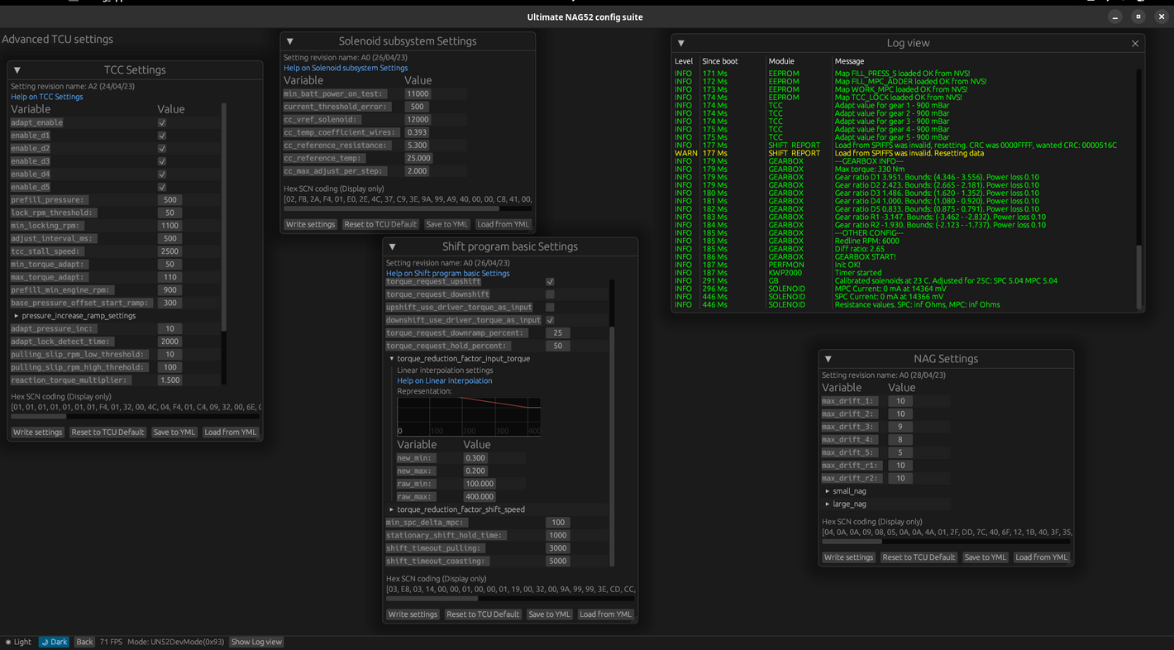This screenshot has height=650, width=1174.
Task: Toggle adapt_enable checkbox
Action: pos(161,122)
